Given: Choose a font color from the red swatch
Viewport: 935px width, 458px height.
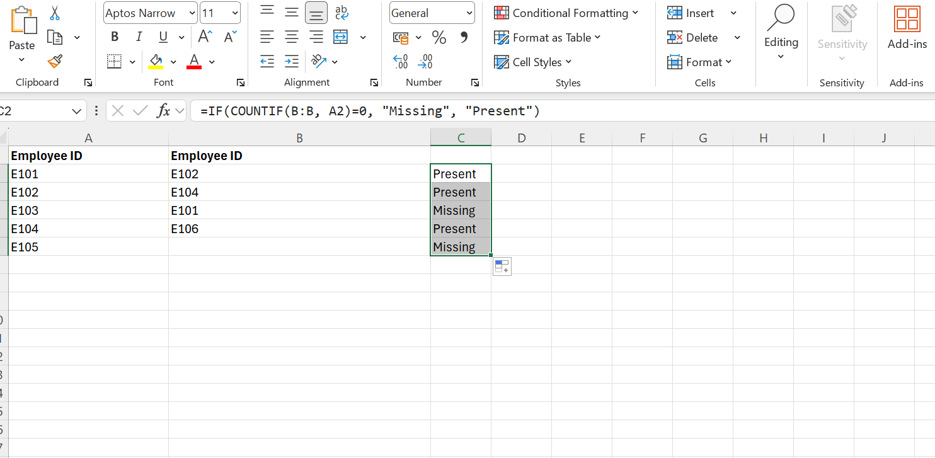Looking at the screenshot, I should tap(193, 61).
